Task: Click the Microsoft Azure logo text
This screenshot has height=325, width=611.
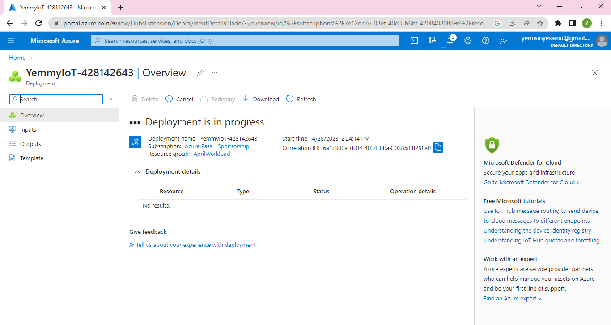Action: (55, 41)
